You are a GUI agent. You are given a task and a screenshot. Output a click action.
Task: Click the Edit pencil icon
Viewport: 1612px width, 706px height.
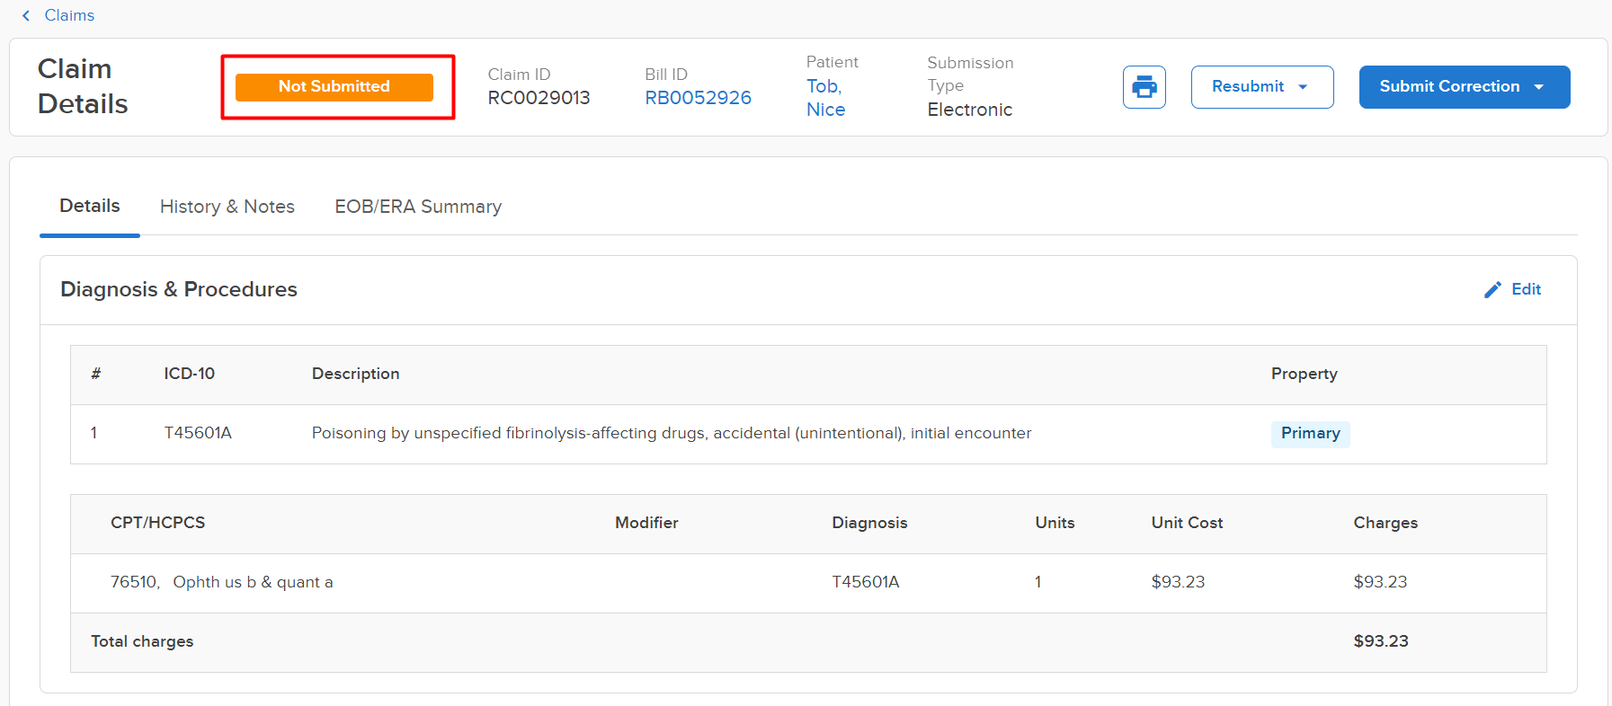point(1492,289)
